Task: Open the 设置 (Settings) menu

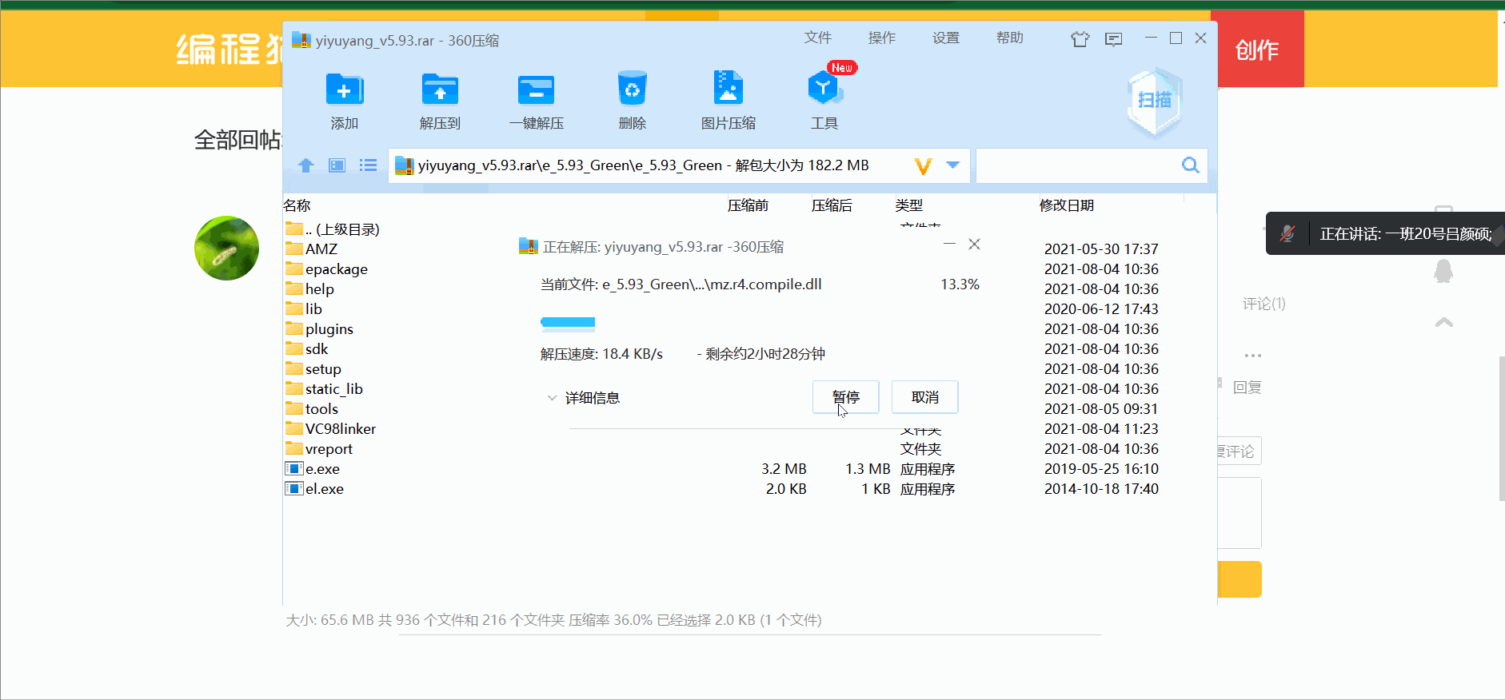Action: (946, 38)
